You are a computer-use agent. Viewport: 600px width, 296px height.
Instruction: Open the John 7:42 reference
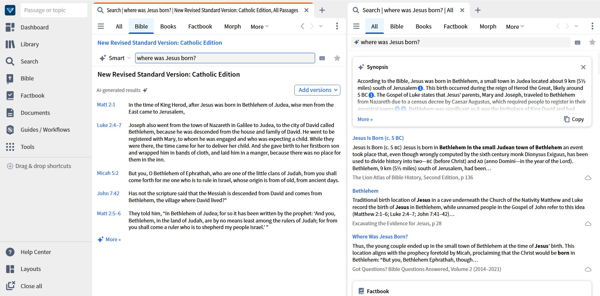coord(108,193)
